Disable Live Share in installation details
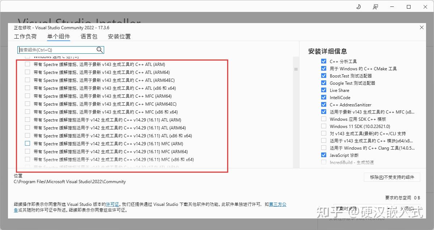The image size is (434, 230). (x=323, y=90)
